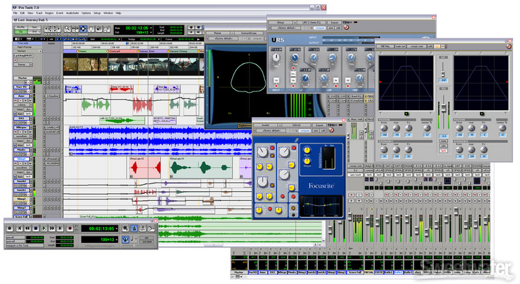Click Stop in the Transport window

[x=36, y=229]
